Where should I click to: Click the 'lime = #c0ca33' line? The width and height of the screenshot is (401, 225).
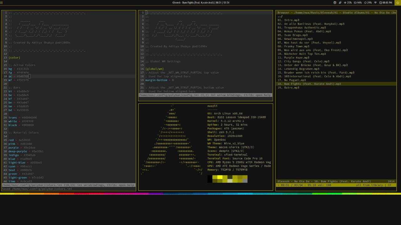pyautogui.click(x=20, y=181)
